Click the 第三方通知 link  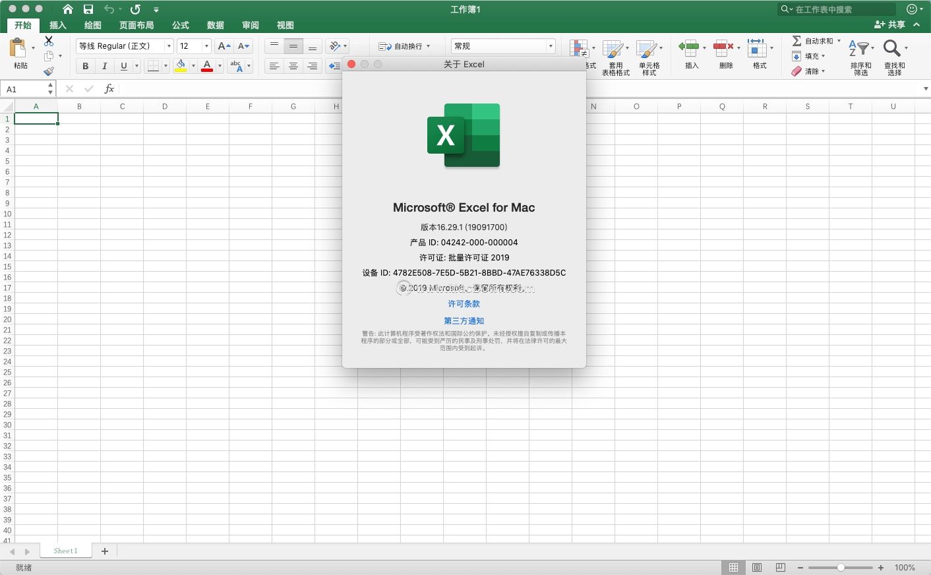point(464,321)
